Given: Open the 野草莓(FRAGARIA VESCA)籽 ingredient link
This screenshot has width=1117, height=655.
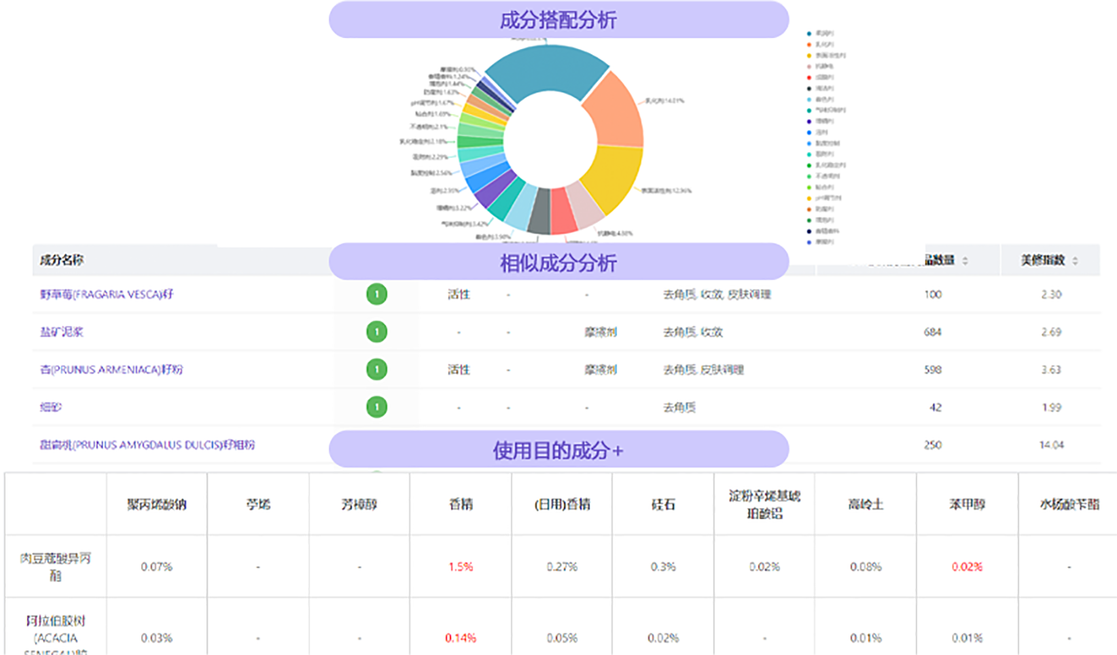Looking at the screenshot, I should [107, 294].
